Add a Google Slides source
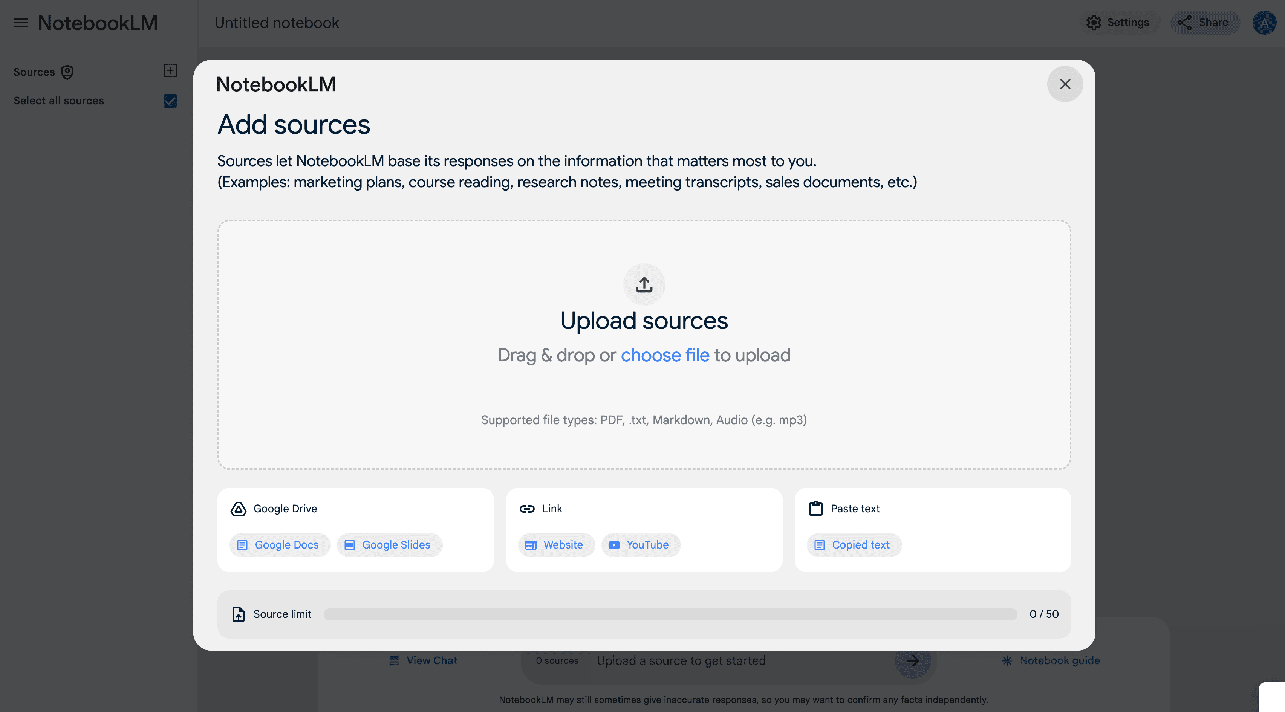 coord(390,545)
